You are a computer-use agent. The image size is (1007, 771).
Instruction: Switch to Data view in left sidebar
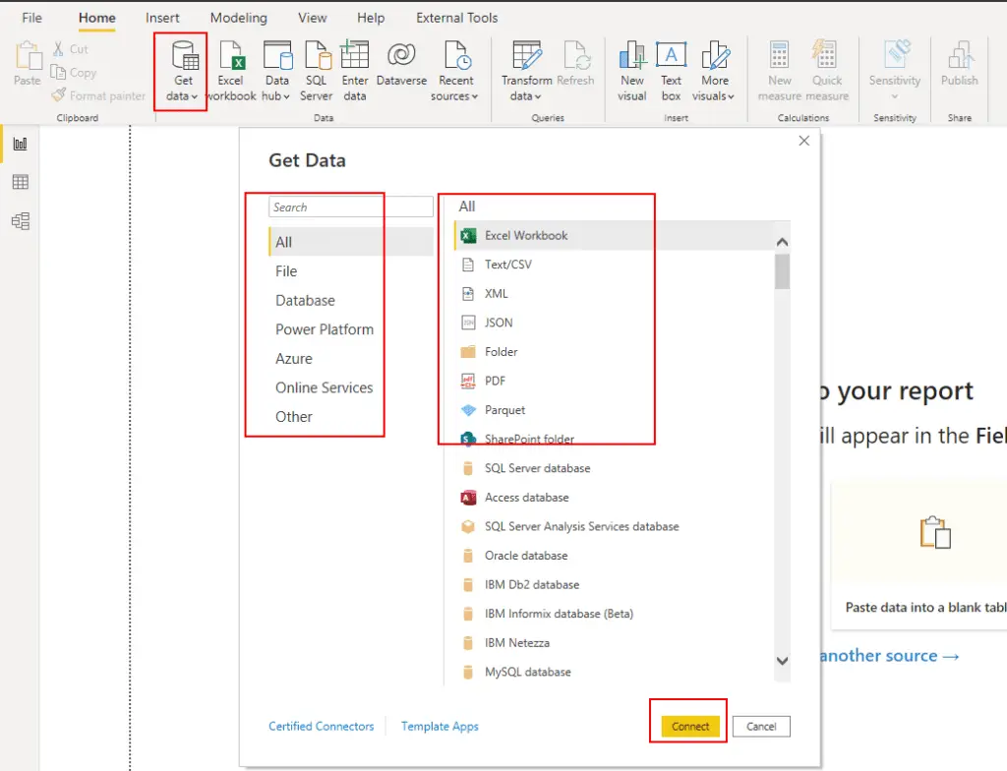(20, 182)
